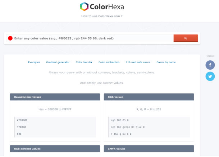
Task: Share page via Twitter icon
Action: pyautogui.click(x=210, y=76)
